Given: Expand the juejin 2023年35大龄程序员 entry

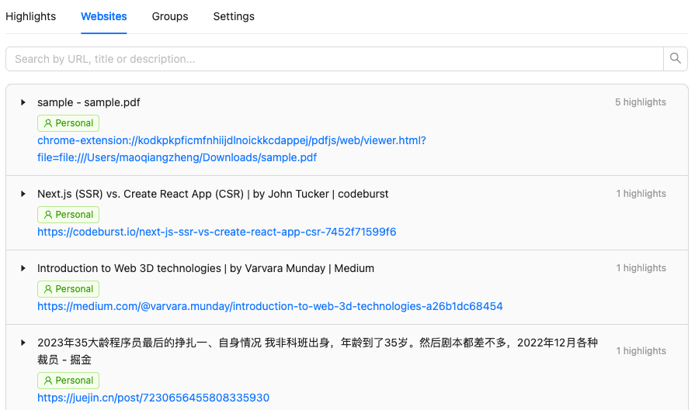Looking at the screenshot, I should click(x=23, y=343).
